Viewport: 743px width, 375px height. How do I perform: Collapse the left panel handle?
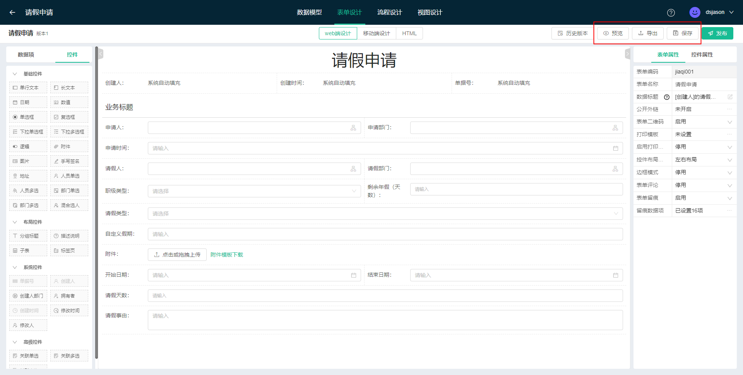point(101,54)
